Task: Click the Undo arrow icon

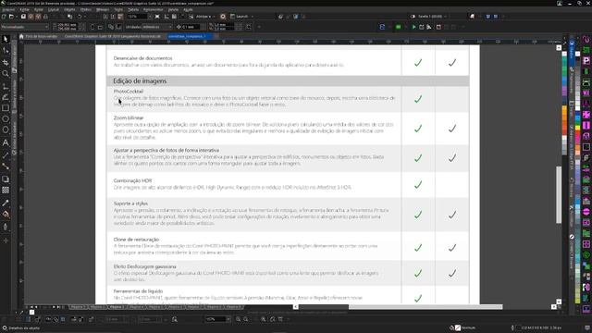Action: pos(80,17)
